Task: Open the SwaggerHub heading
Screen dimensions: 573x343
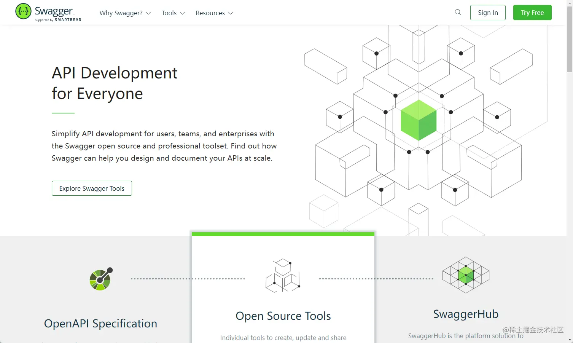Action: pyautogui.click(x=466, y=314)
